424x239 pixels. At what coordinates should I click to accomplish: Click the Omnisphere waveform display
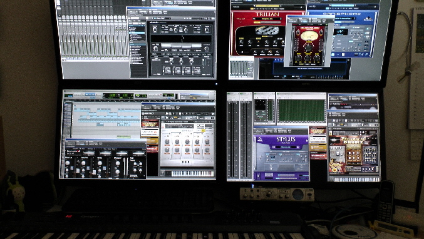click(340, 32)
